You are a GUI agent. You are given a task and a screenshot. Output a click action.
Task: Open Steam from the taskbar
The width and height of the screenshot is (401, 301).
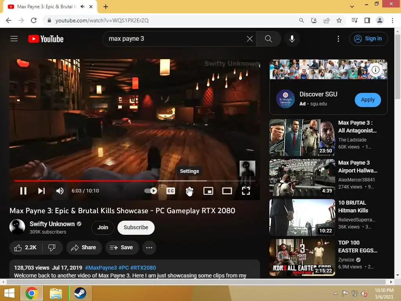point(80,293)
